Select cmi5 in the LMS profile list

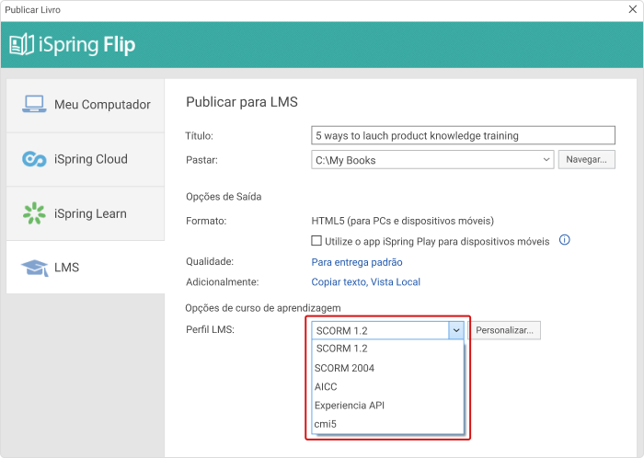pyautogui.click(x=388, y=424)
